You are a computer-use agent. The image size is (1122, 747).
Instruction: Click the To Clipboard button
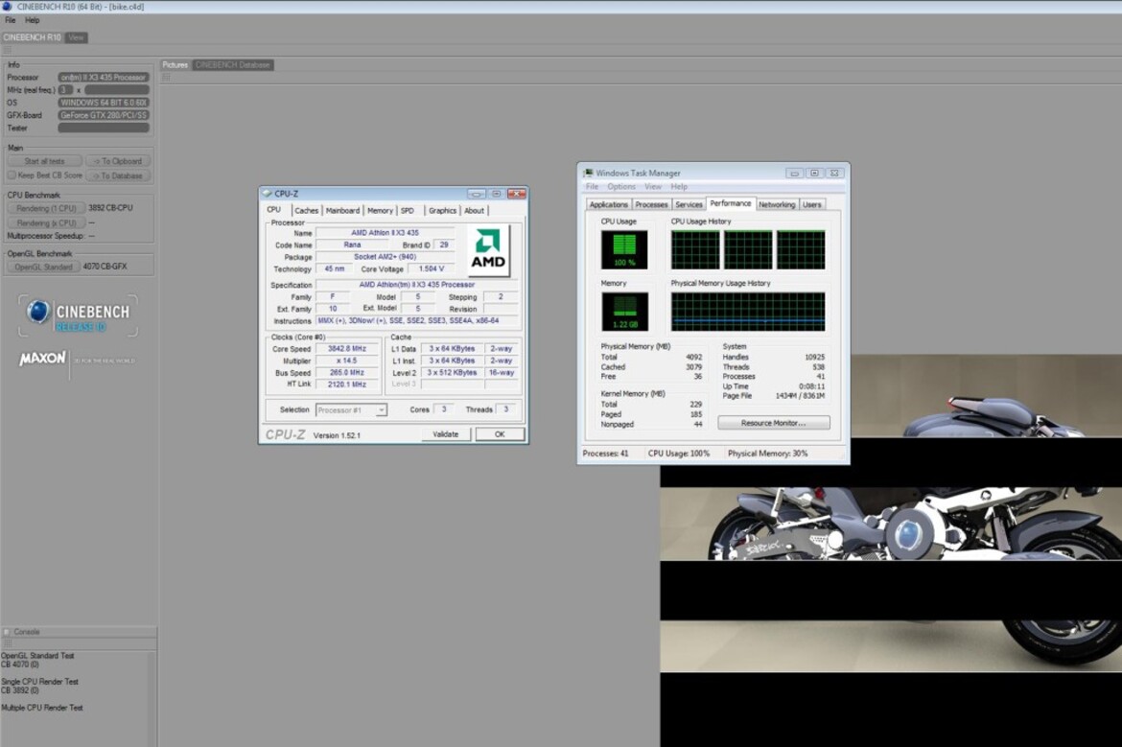[x=118, y=161]
